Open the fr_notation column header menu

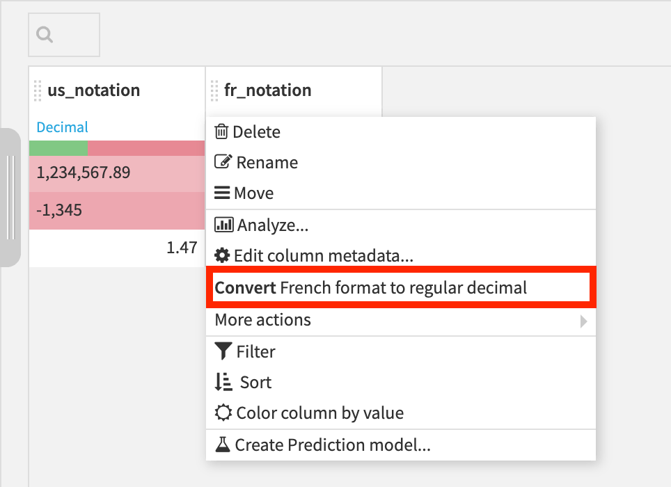point(267,90)
